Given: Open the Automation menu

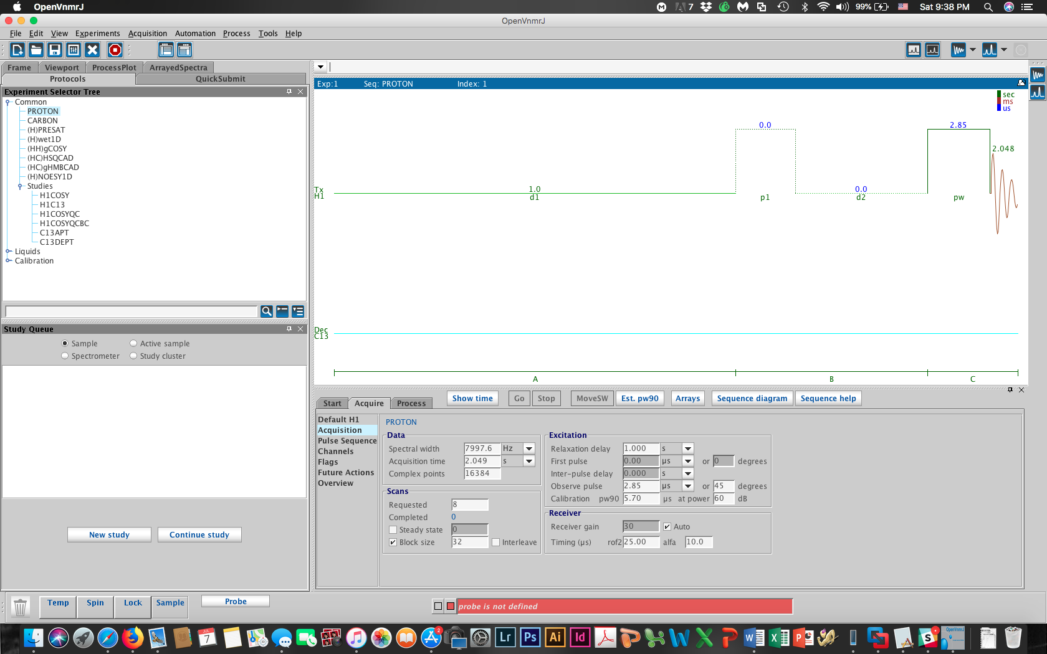Looking at the screenshot, I should 195,34.
